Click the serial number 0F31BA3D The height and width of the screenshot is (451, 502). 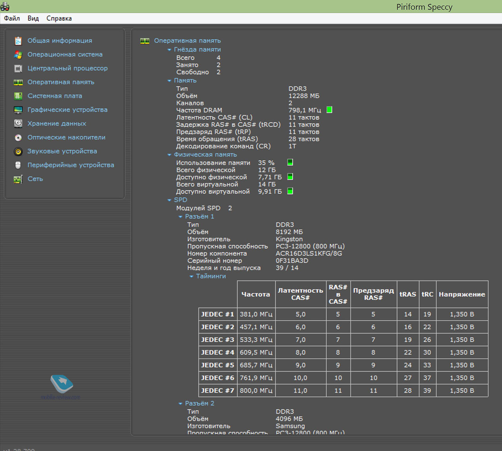point(292,261)
